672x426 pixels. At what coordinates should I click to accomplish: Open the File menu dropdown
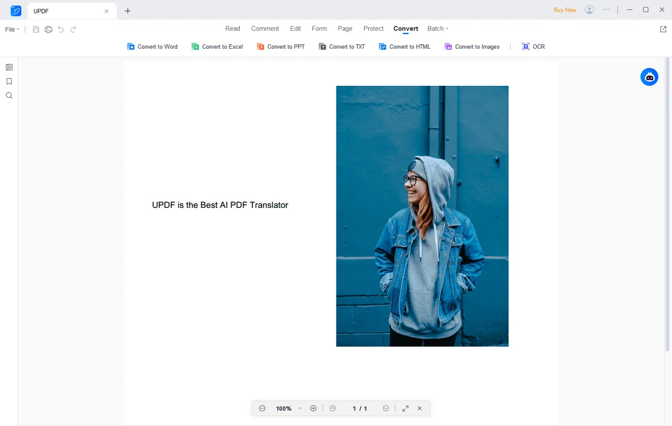pos(12,29)
